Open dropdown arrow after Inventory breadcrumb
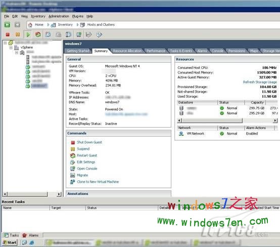280x247 pixels. pyautogui.click(x=77, y=25)
